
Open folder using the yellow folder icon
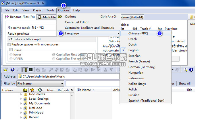pyautogui.click(x=5, y=70)
